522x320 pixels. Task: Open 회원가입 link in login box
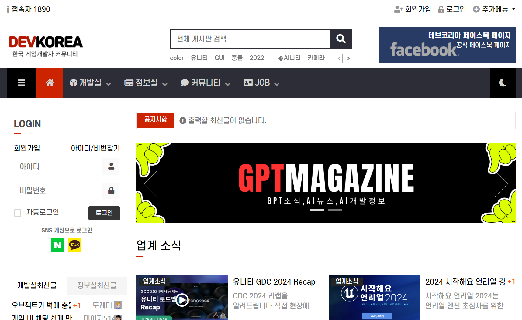click(27, 148)
